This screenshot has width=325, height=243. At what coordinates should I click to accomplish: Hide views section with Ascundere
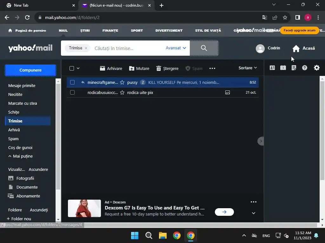coord(38,170)
